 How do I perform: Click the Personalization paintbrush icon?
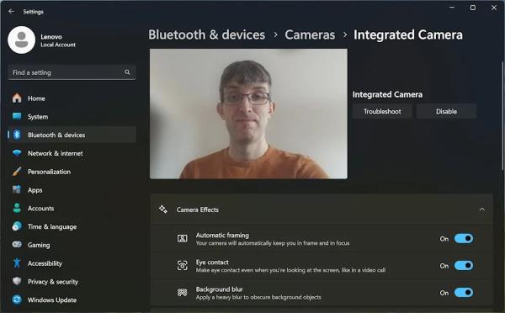(17, 172)
